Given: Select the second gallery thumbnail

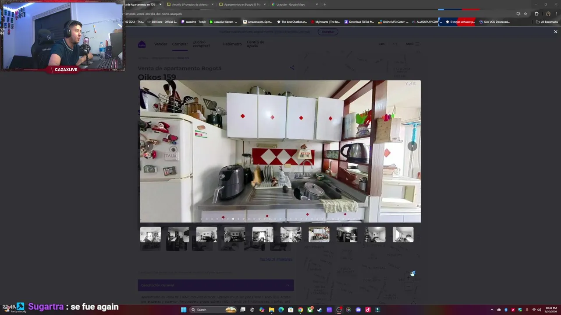Looking at the screenshot, I should [178, 234].
